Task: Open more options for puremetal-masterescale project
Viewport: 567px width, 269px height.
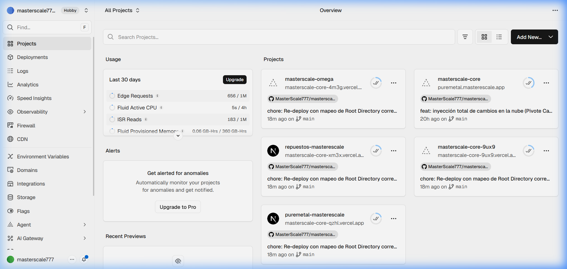Action: [394, 219]
